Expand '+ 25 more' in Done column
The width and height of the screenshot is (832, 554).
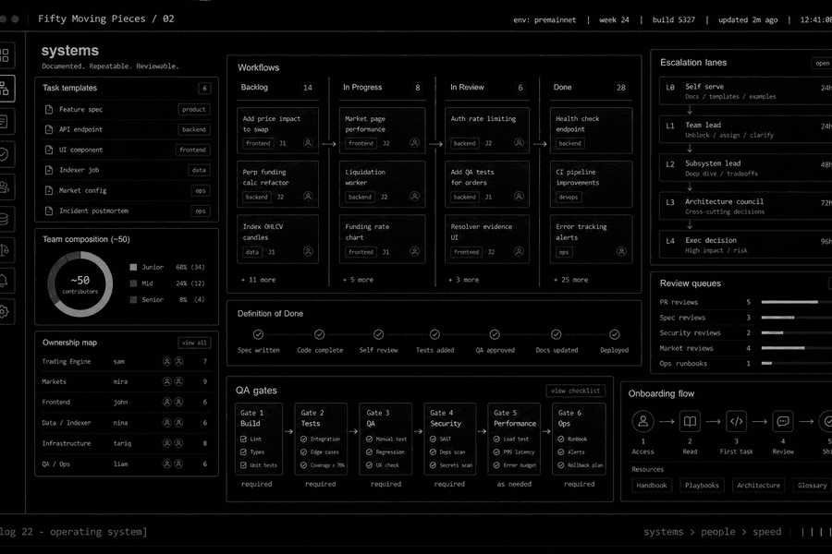click(x=571, y=280)
